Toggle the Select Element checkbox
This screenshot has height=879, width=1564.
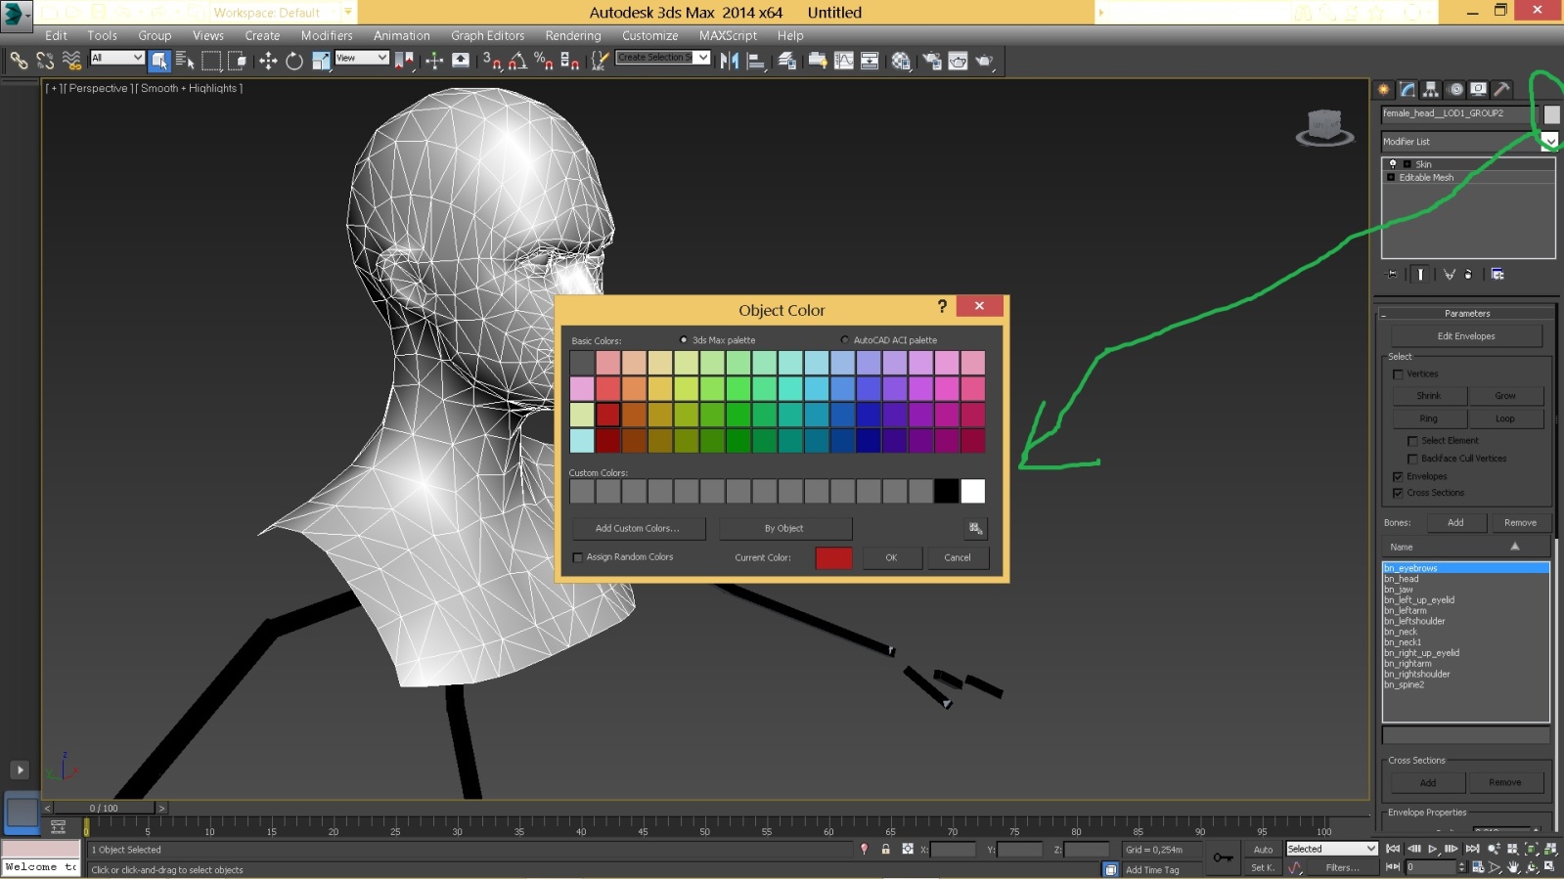(x=1412, y=441)
